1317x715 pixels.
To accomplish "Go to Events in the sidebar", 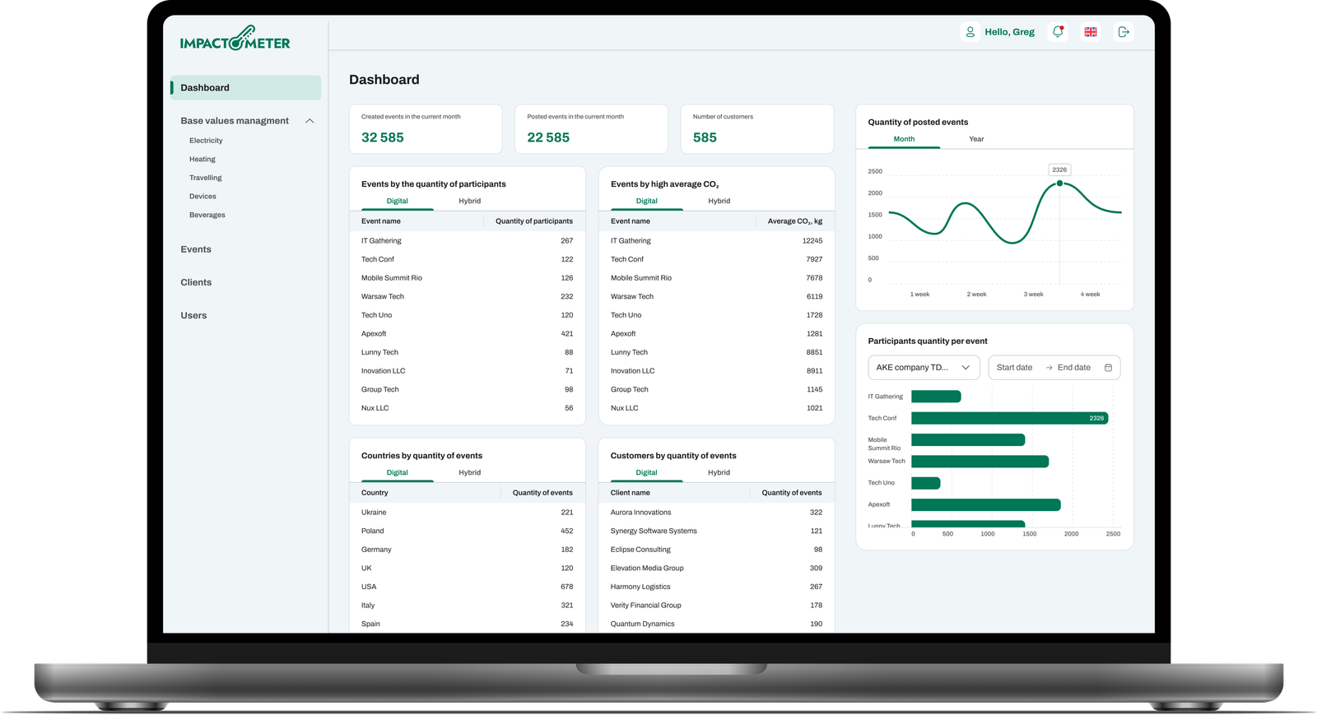I will [x=196, y=249].
